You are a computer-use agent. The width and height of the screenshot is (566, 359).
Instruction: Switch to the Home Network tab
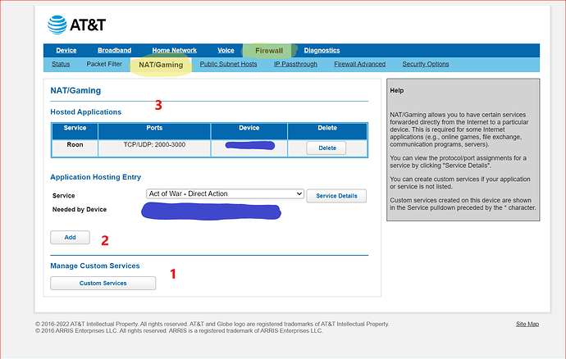175,50
